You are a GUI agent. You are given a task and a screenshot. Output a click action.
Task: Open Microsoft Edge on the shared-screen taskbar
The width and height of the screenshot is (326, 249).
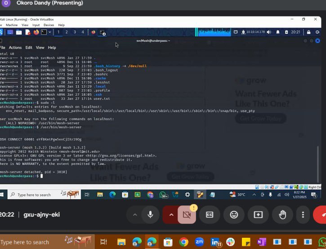(112, 195)
